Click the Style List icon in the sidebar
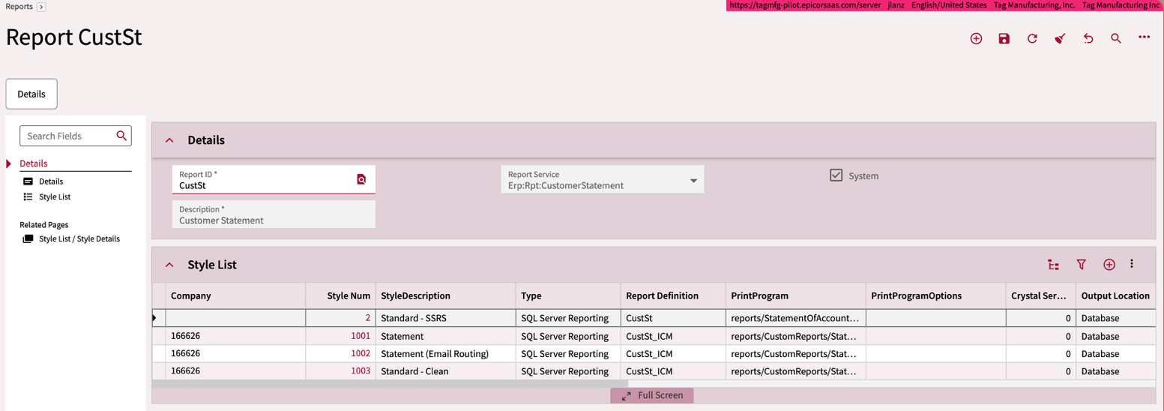The height and width of the screenshot is (411, 1164). point(28,196)
